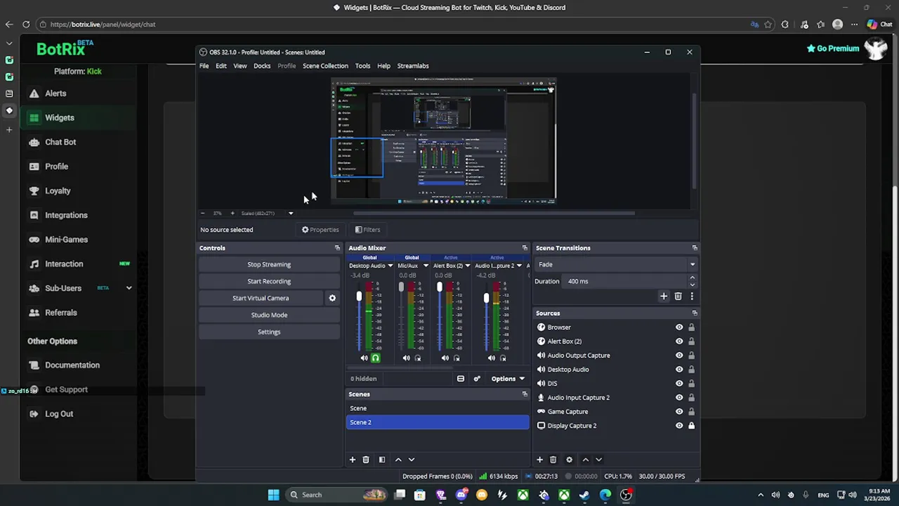Open Desktop Audio channel dropdown menu

click(x=391, y=266)
